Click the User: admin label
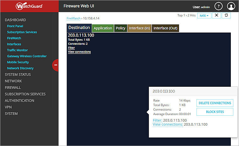Image resolution: width=239 pixels, height=146 pixels. click(201, 7)
